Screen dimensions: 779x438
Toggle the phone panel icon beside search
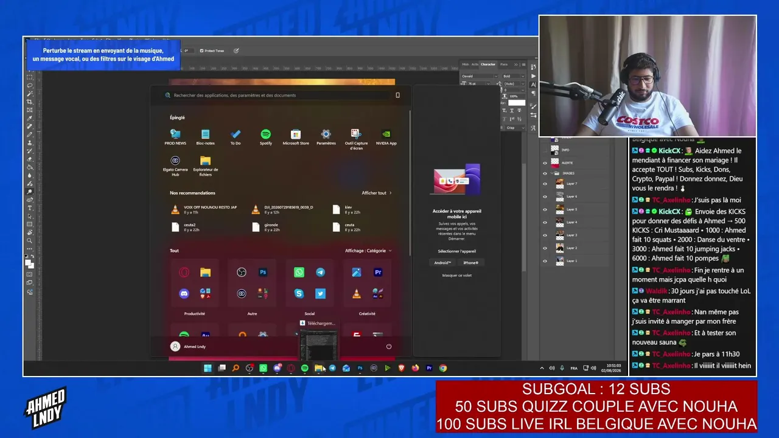(x=398, y=96)
